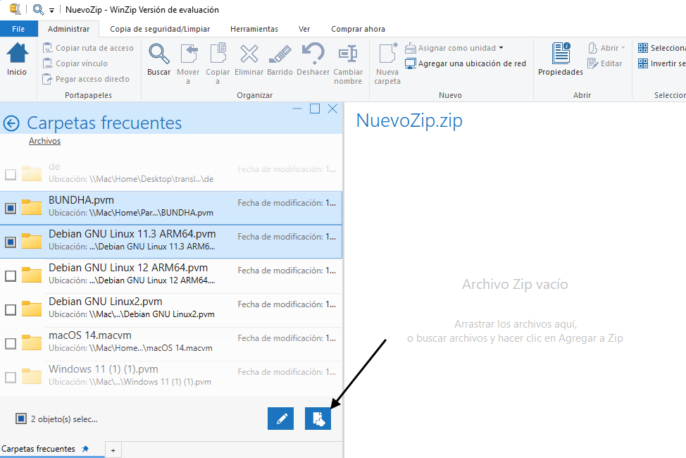Screen dimensions: 686x458
Task: Expand quick access toolbar customize arrow
Action: [51, 10]
